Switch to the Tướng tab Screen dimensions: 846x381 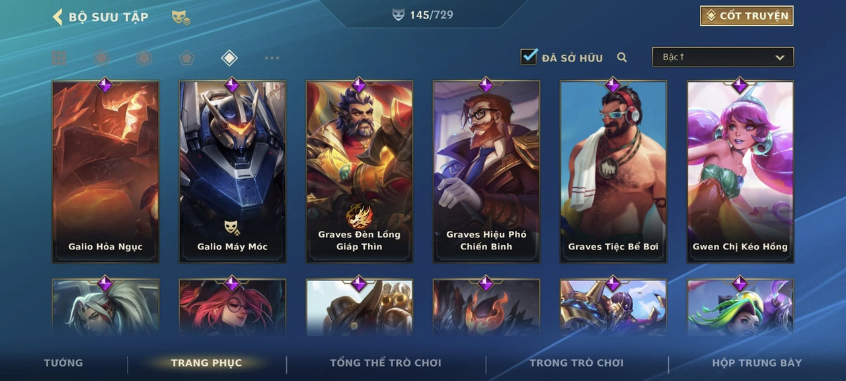[63, 362]
